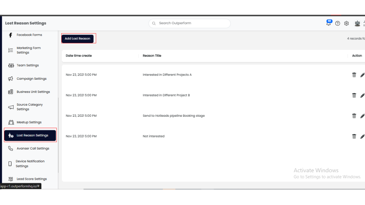Select Campaign Settings in sidebar
This screenshot has height=205, width=365.
[31, 79]
